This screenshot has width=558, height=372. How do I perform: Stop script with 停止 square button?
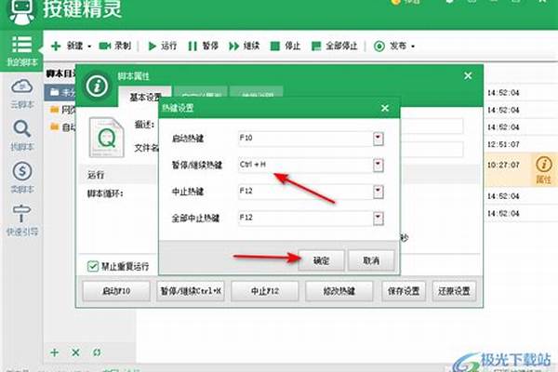point(286,46)
